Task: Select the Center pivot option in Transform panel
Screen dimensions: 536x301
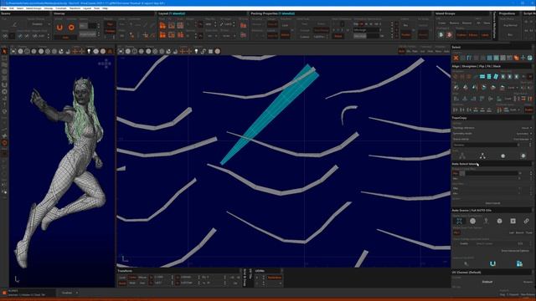Action: [132, 278]
